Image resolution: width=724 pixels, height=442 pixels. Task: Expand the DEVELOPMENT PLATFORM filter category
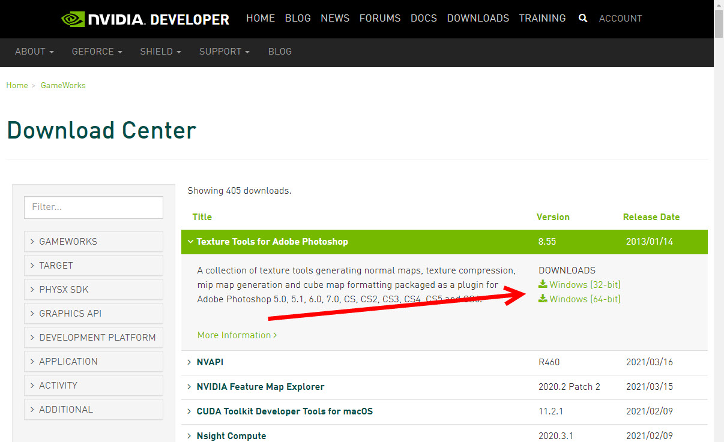[x=94, y=337]
